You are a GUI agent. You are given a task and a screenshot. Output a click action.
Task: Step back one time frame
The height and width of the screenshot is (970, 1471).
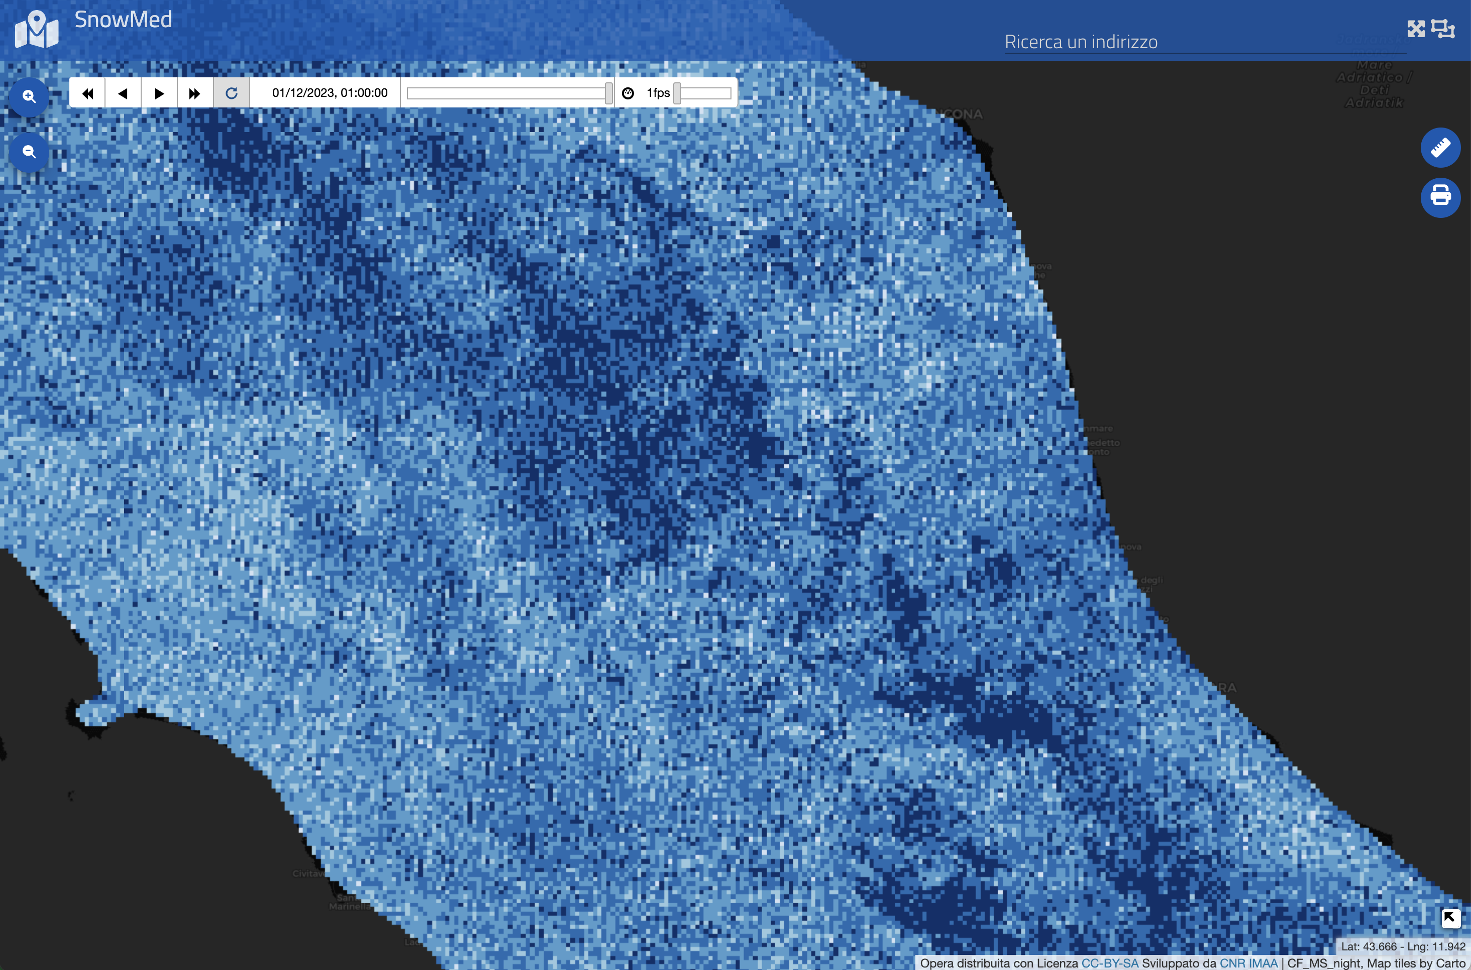click(x=123, y=93)
